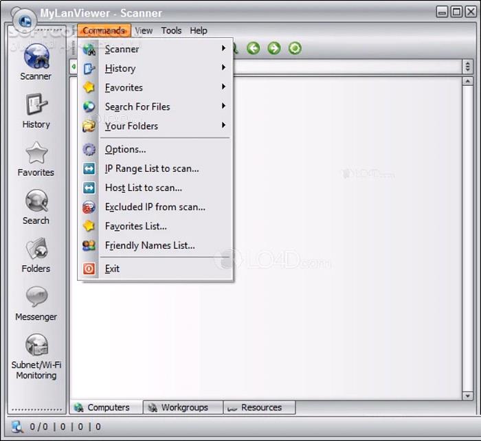Open the Messenger sidebar icon
481x441 pixels.
pyautogui.click(x=36, y=297)
